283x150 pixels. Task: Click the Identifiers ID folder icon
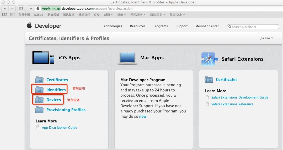(x=39, y=90)
